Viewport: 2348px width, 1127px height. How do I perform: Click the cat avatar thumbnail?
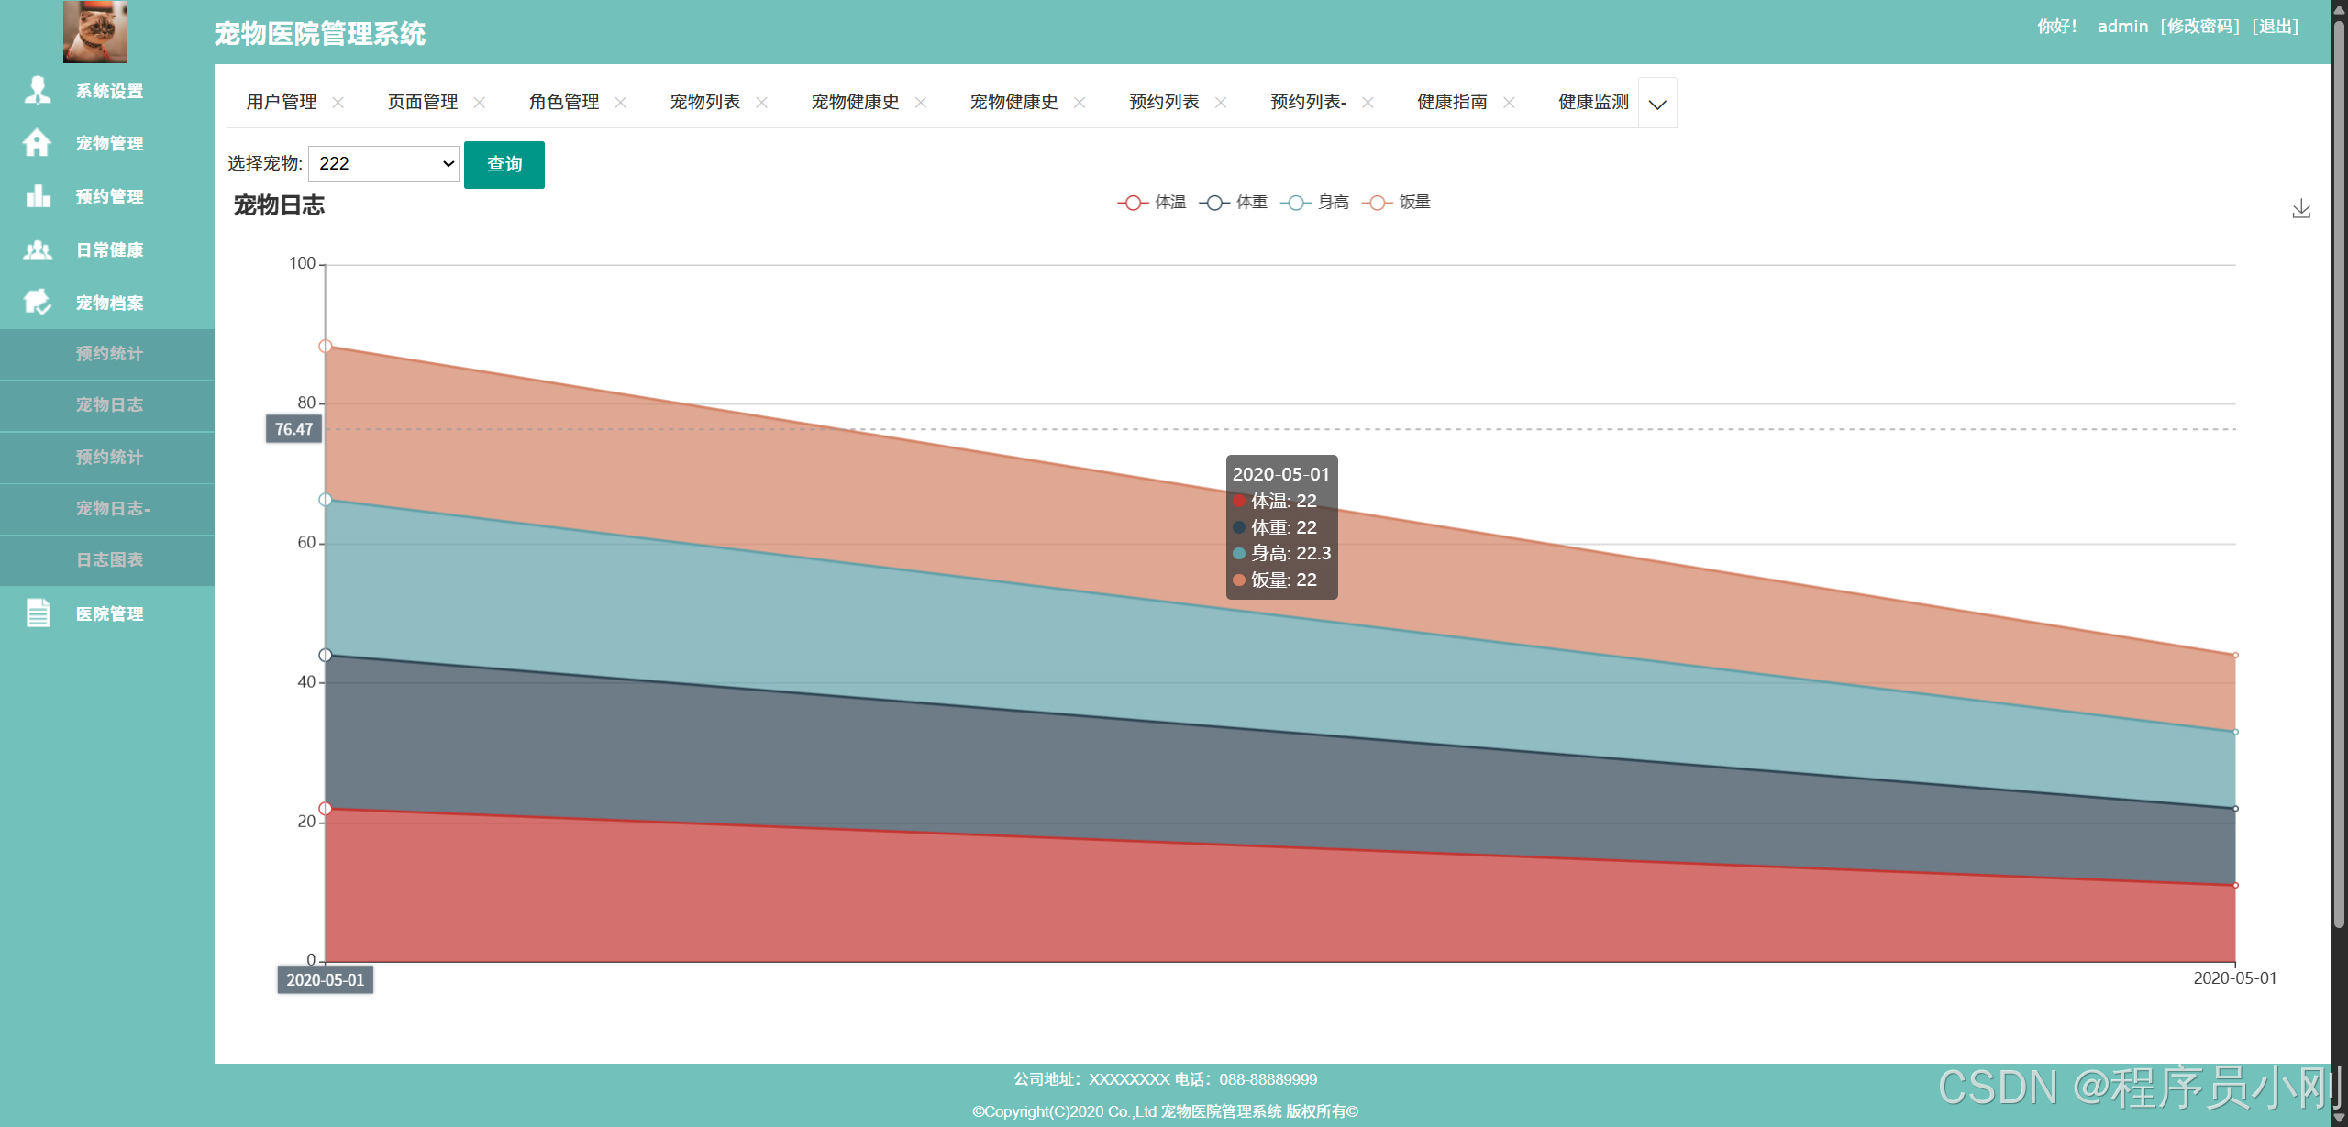[x=94, y=31]
